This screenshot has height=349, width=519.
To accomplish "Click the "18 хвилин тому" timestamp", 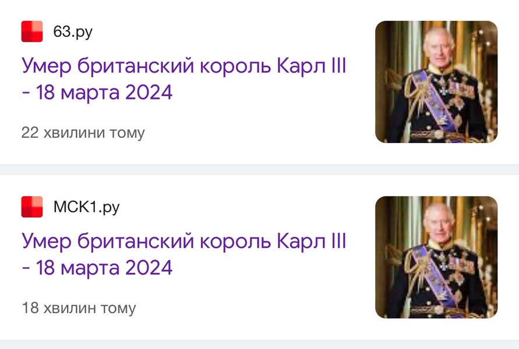I will 79,308.
